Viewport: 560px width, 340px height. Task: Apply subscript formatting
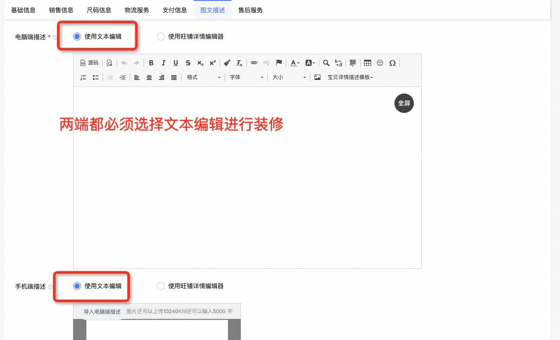pos(200,63)
